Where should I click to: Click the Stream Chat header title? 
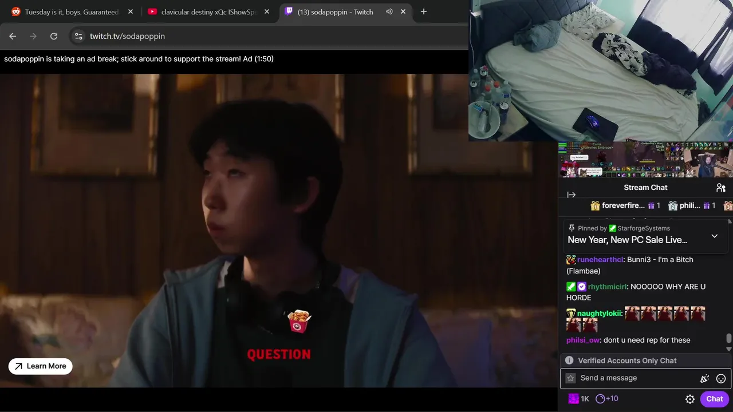[645, 188]
